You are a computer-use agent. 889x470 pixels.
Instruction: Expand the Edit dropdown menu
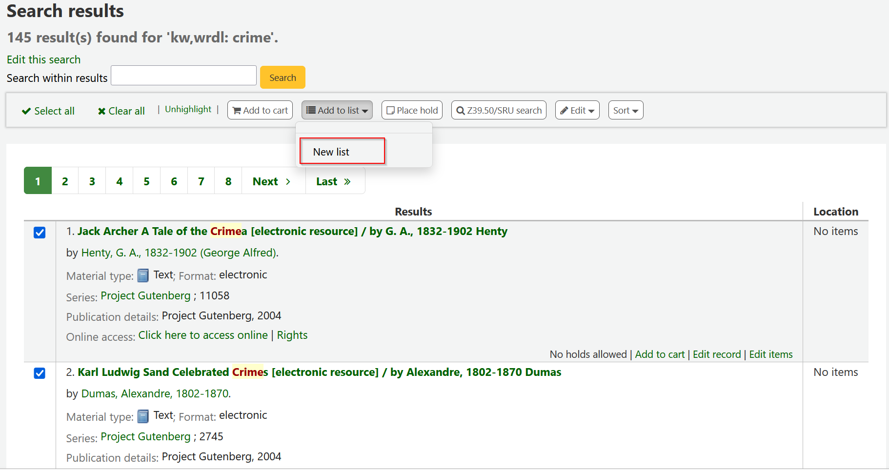point(577,110)
